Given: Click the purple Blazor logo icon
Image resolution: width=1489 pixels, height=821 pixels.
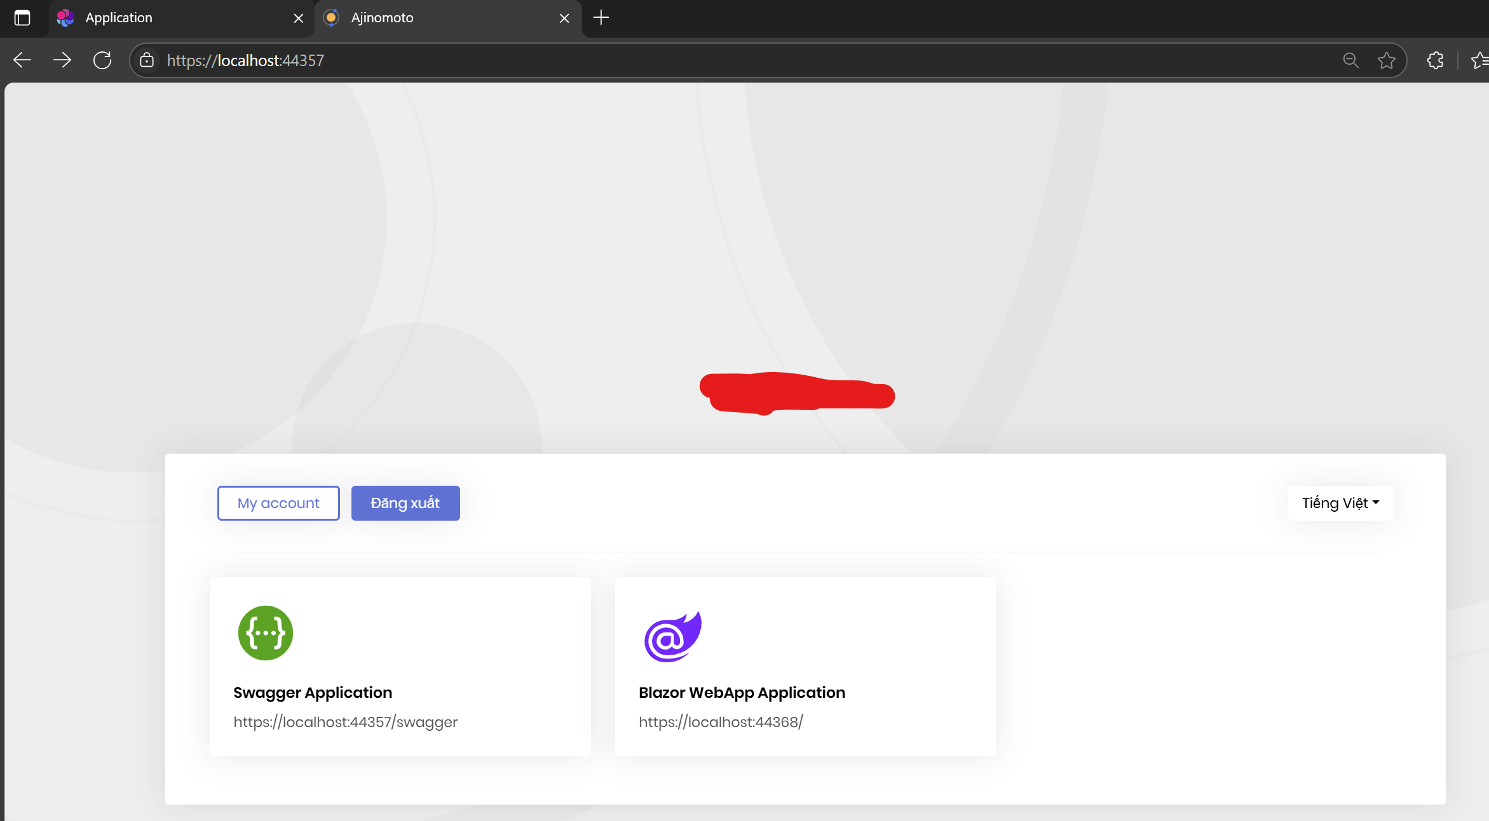Looking at the screenshot, I should 672,636.
